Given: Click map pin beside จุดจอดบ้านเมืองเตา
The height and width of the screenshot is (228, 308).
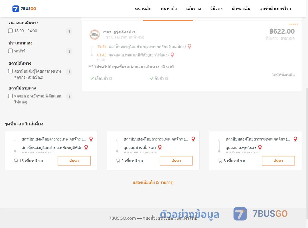Looking at the screenshot, I should [x=160, y=147].
